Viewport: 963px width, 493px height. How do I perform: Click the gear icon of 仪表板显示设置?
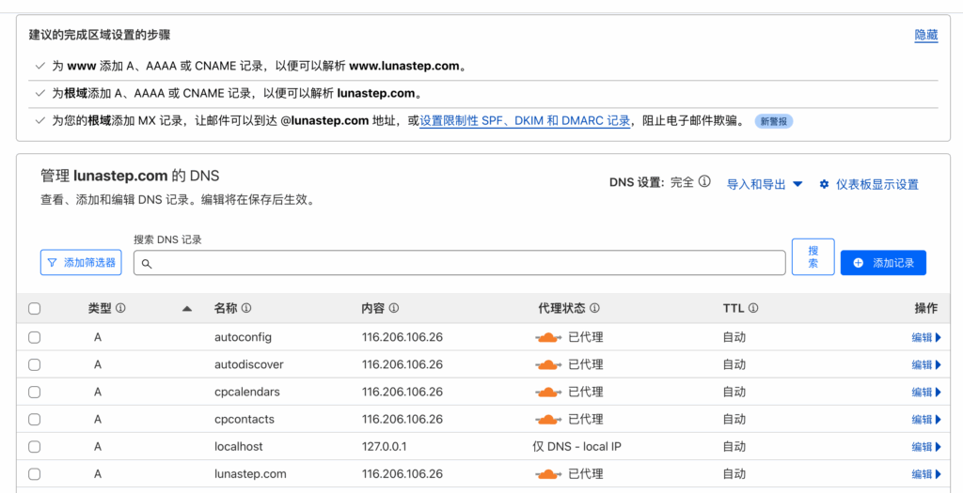[824, 184]
